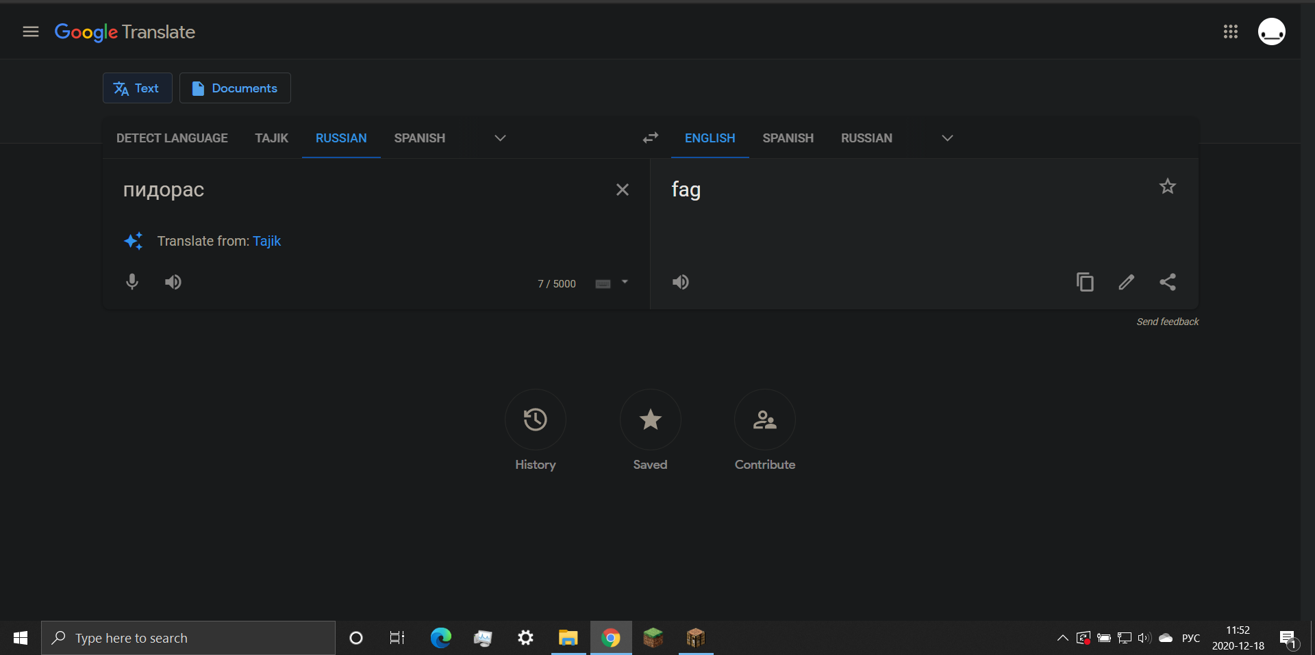The height and width of the screenshot is (655, 1315).
Task: Clear the source text
Action: coord(622,190)
